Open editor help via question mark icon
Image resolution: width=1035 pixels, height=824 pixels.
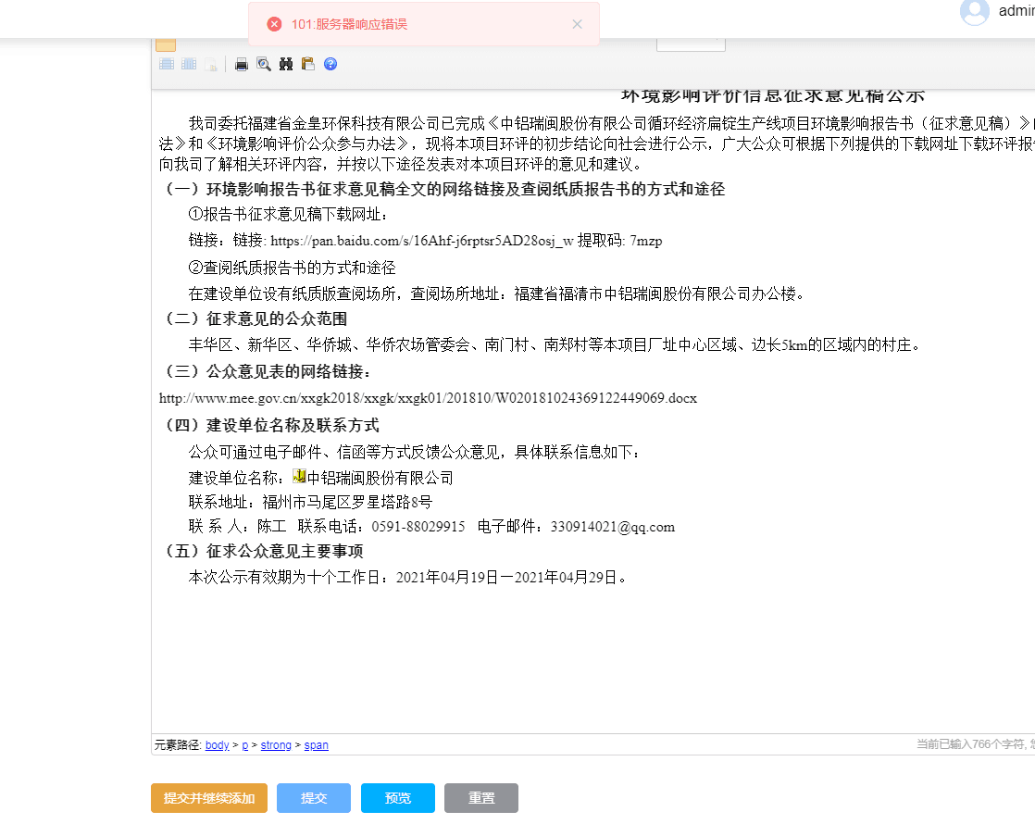(330, 64)
